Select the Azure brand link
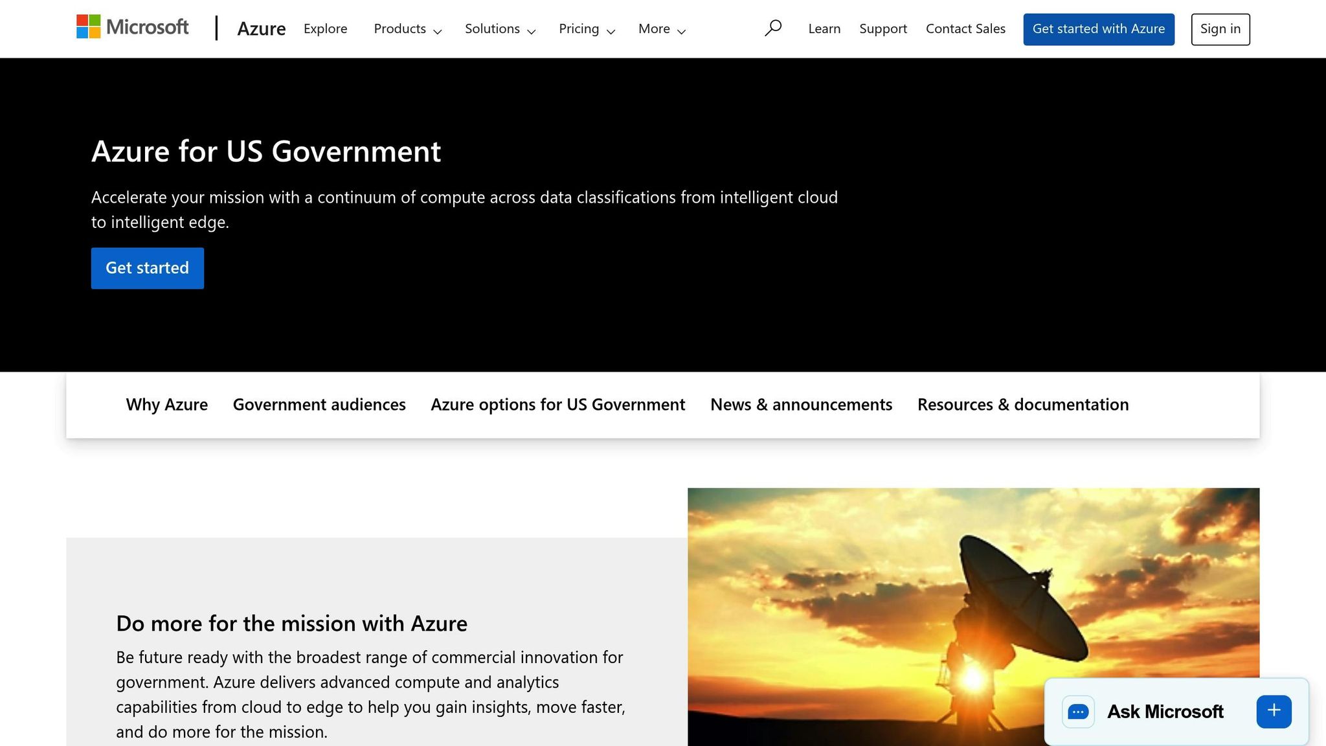The height and width of the screenshot is (746, 1326). tap(262, 28)
